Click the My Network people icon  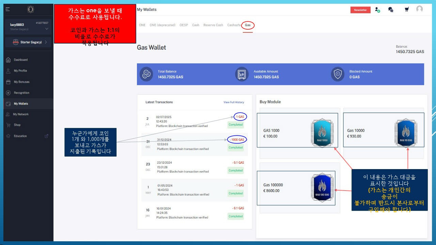click(x=8, y=114)
